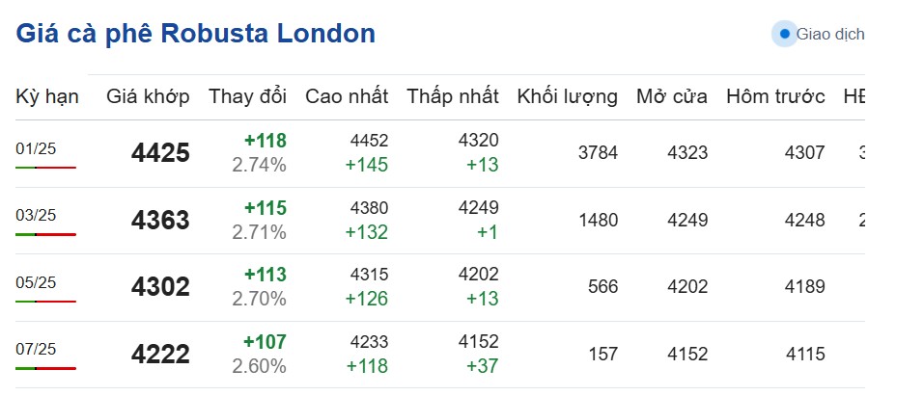
Task: Click the Giá khớp column header
Action: (x=148, y=96)
